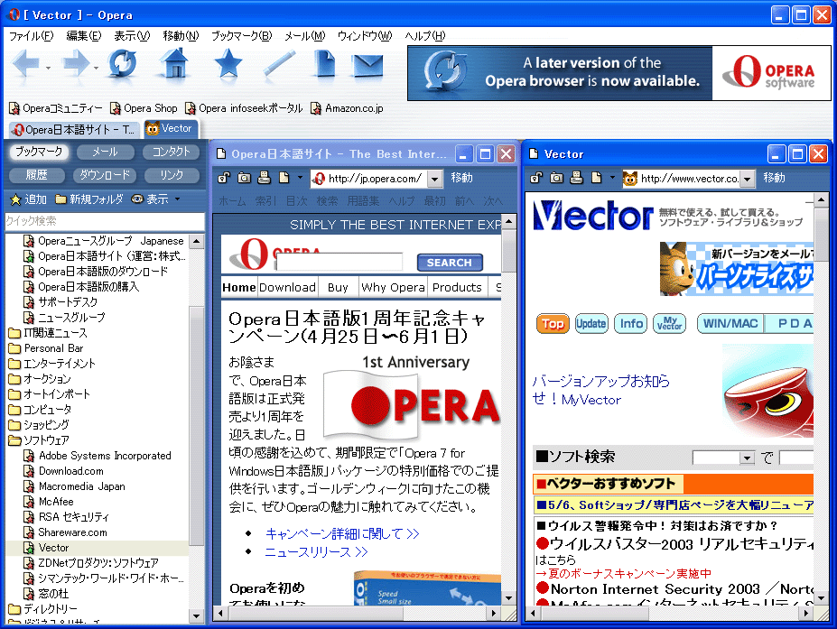Select ブックマーク panel button
This screenshot has width=837, height=629.
(x=39, y=152)
